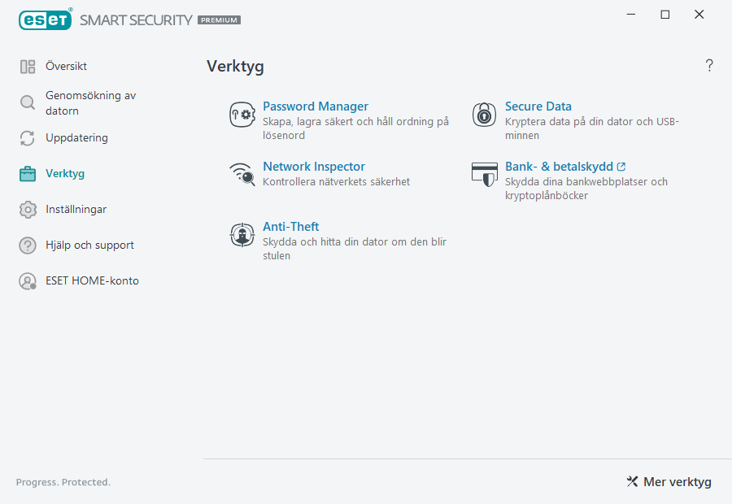Open Inställningar using the gear icon

click(28, 209)
